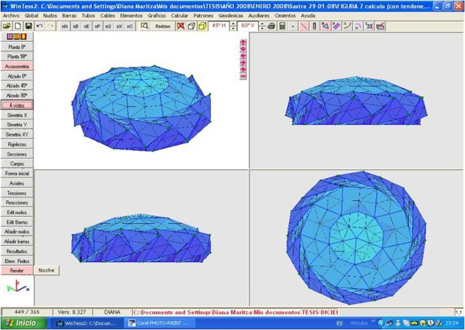Toggle the Render mode button
Viewport: 465px width, 330px height.
pos(17,270)
